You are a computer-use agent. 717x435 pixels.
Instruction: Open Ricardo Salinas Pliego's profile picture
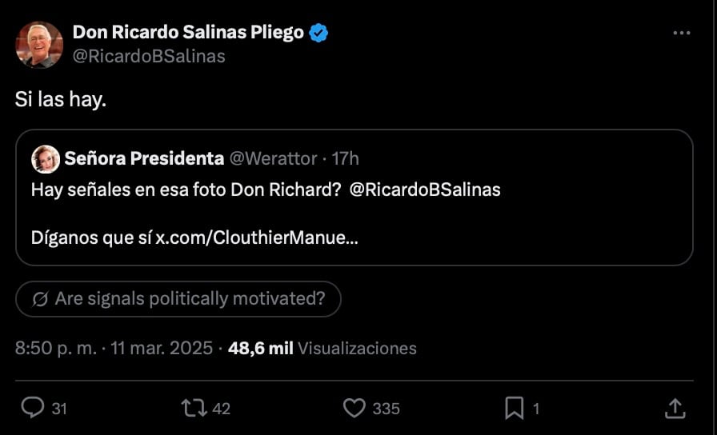pos(39,44)
